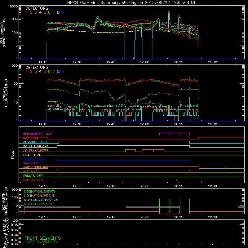Click the orange PARTICLE_FLAG spike after 20:30
This screenshot has height=248, width=248.
tap(225, 167)
